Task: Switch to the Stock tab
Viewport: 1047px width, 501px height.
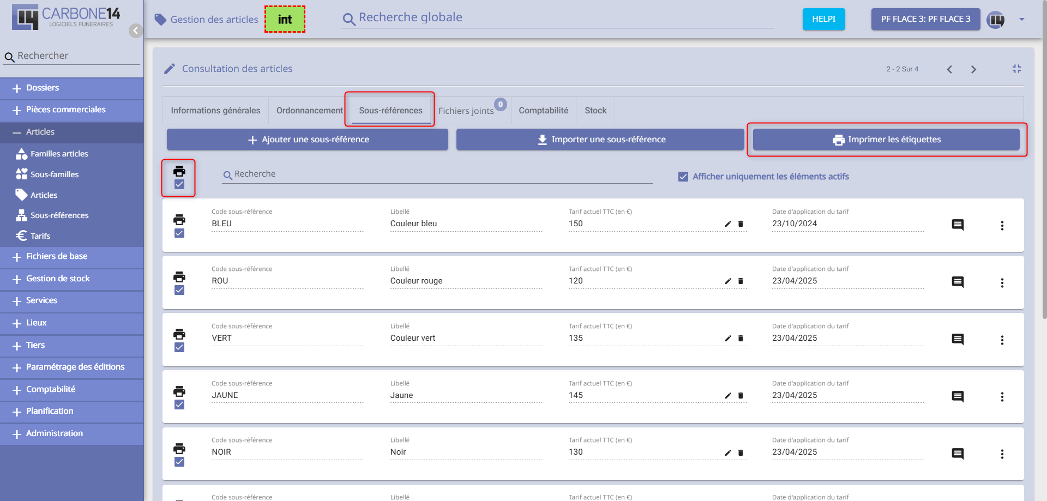Action: [x=595, y=111]
